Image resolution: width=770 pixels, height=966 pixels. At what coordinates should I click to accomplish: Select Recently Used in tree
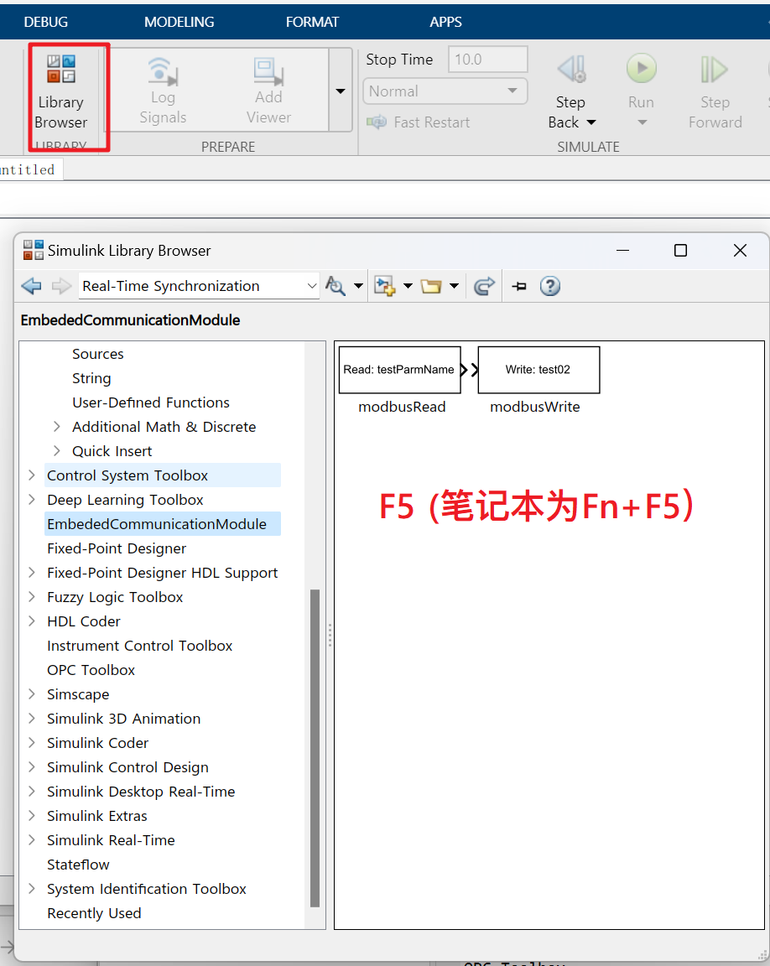94,913
